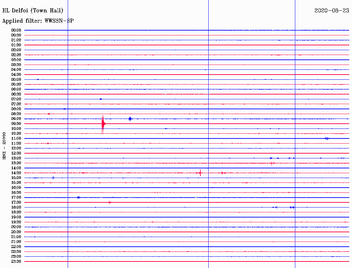Select the 07:30 time label
This screenshot has height=268, width=352.
pyautogui.click(x=16, y=104)
